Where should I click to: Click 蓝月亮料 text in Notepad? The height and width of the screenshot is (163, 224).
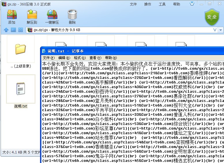pos(104,101)
